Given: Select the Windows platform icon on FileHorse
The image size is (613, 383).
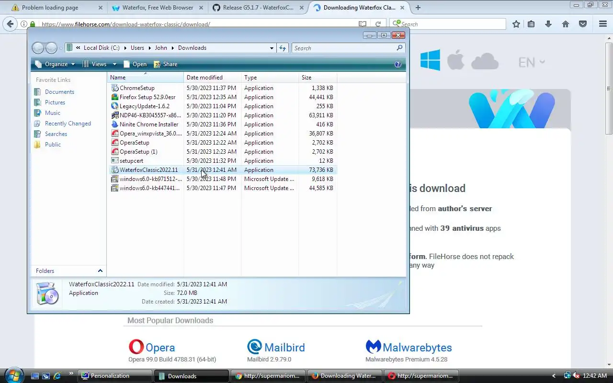Looking at the screenshot, I should 430,61.
